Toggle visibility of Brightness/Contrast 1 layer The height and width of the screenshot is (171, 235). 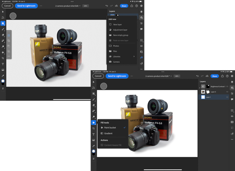click(x=227, y=86)
